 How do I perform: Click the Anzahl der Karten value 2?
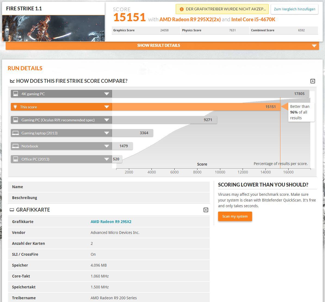tap(92, 243)
